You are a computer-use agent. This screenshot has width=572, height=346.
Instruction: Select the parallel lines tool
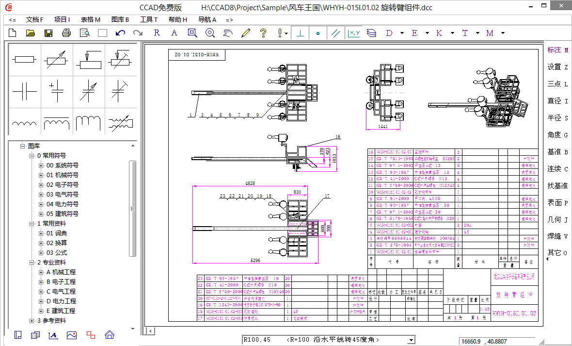click(335, 33)
